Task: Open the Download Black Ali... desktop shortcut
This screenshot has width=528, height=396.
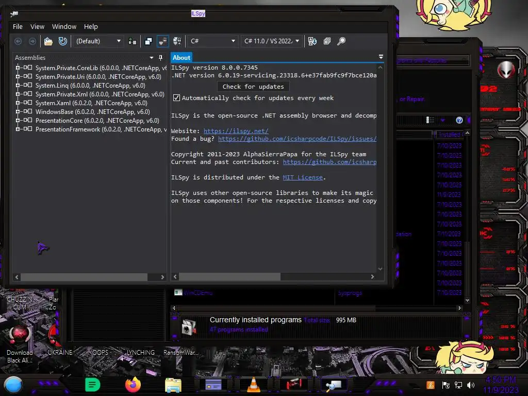Action: pyautogui.click(x=20, y=344)
